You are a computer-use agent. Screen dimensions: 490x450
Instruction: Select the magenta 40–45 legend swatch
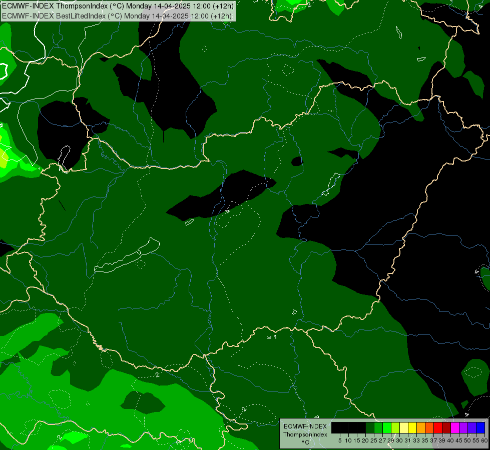pyautogui.click(x=455, y=427)
